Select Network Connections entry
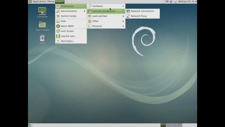Viewport: 225px width, 127px height. pyautogui.click(x=143, y=11)
